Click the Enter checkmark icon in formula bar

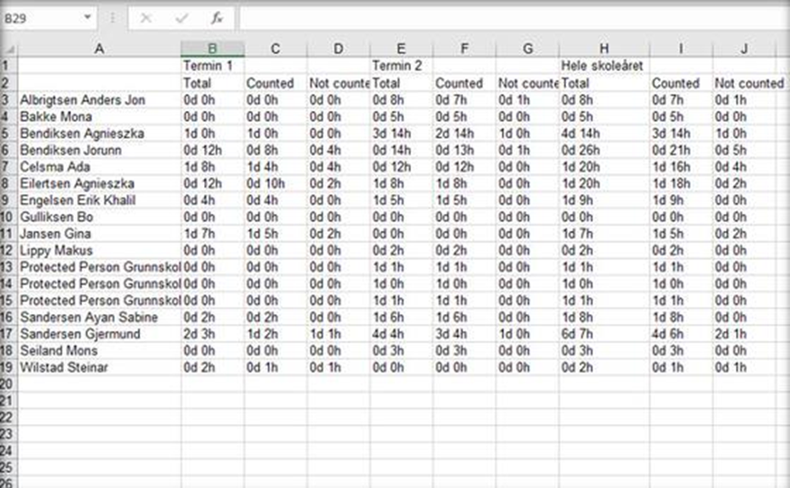[x=181, y=17]
